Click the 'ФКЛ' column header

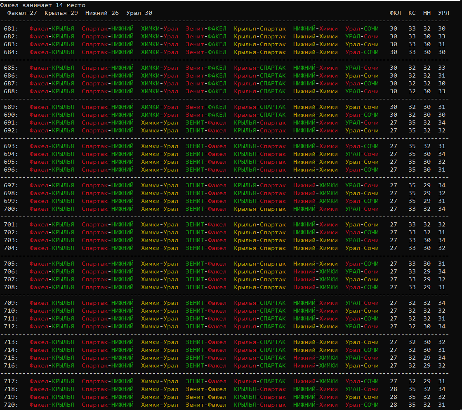click(395, 13)
